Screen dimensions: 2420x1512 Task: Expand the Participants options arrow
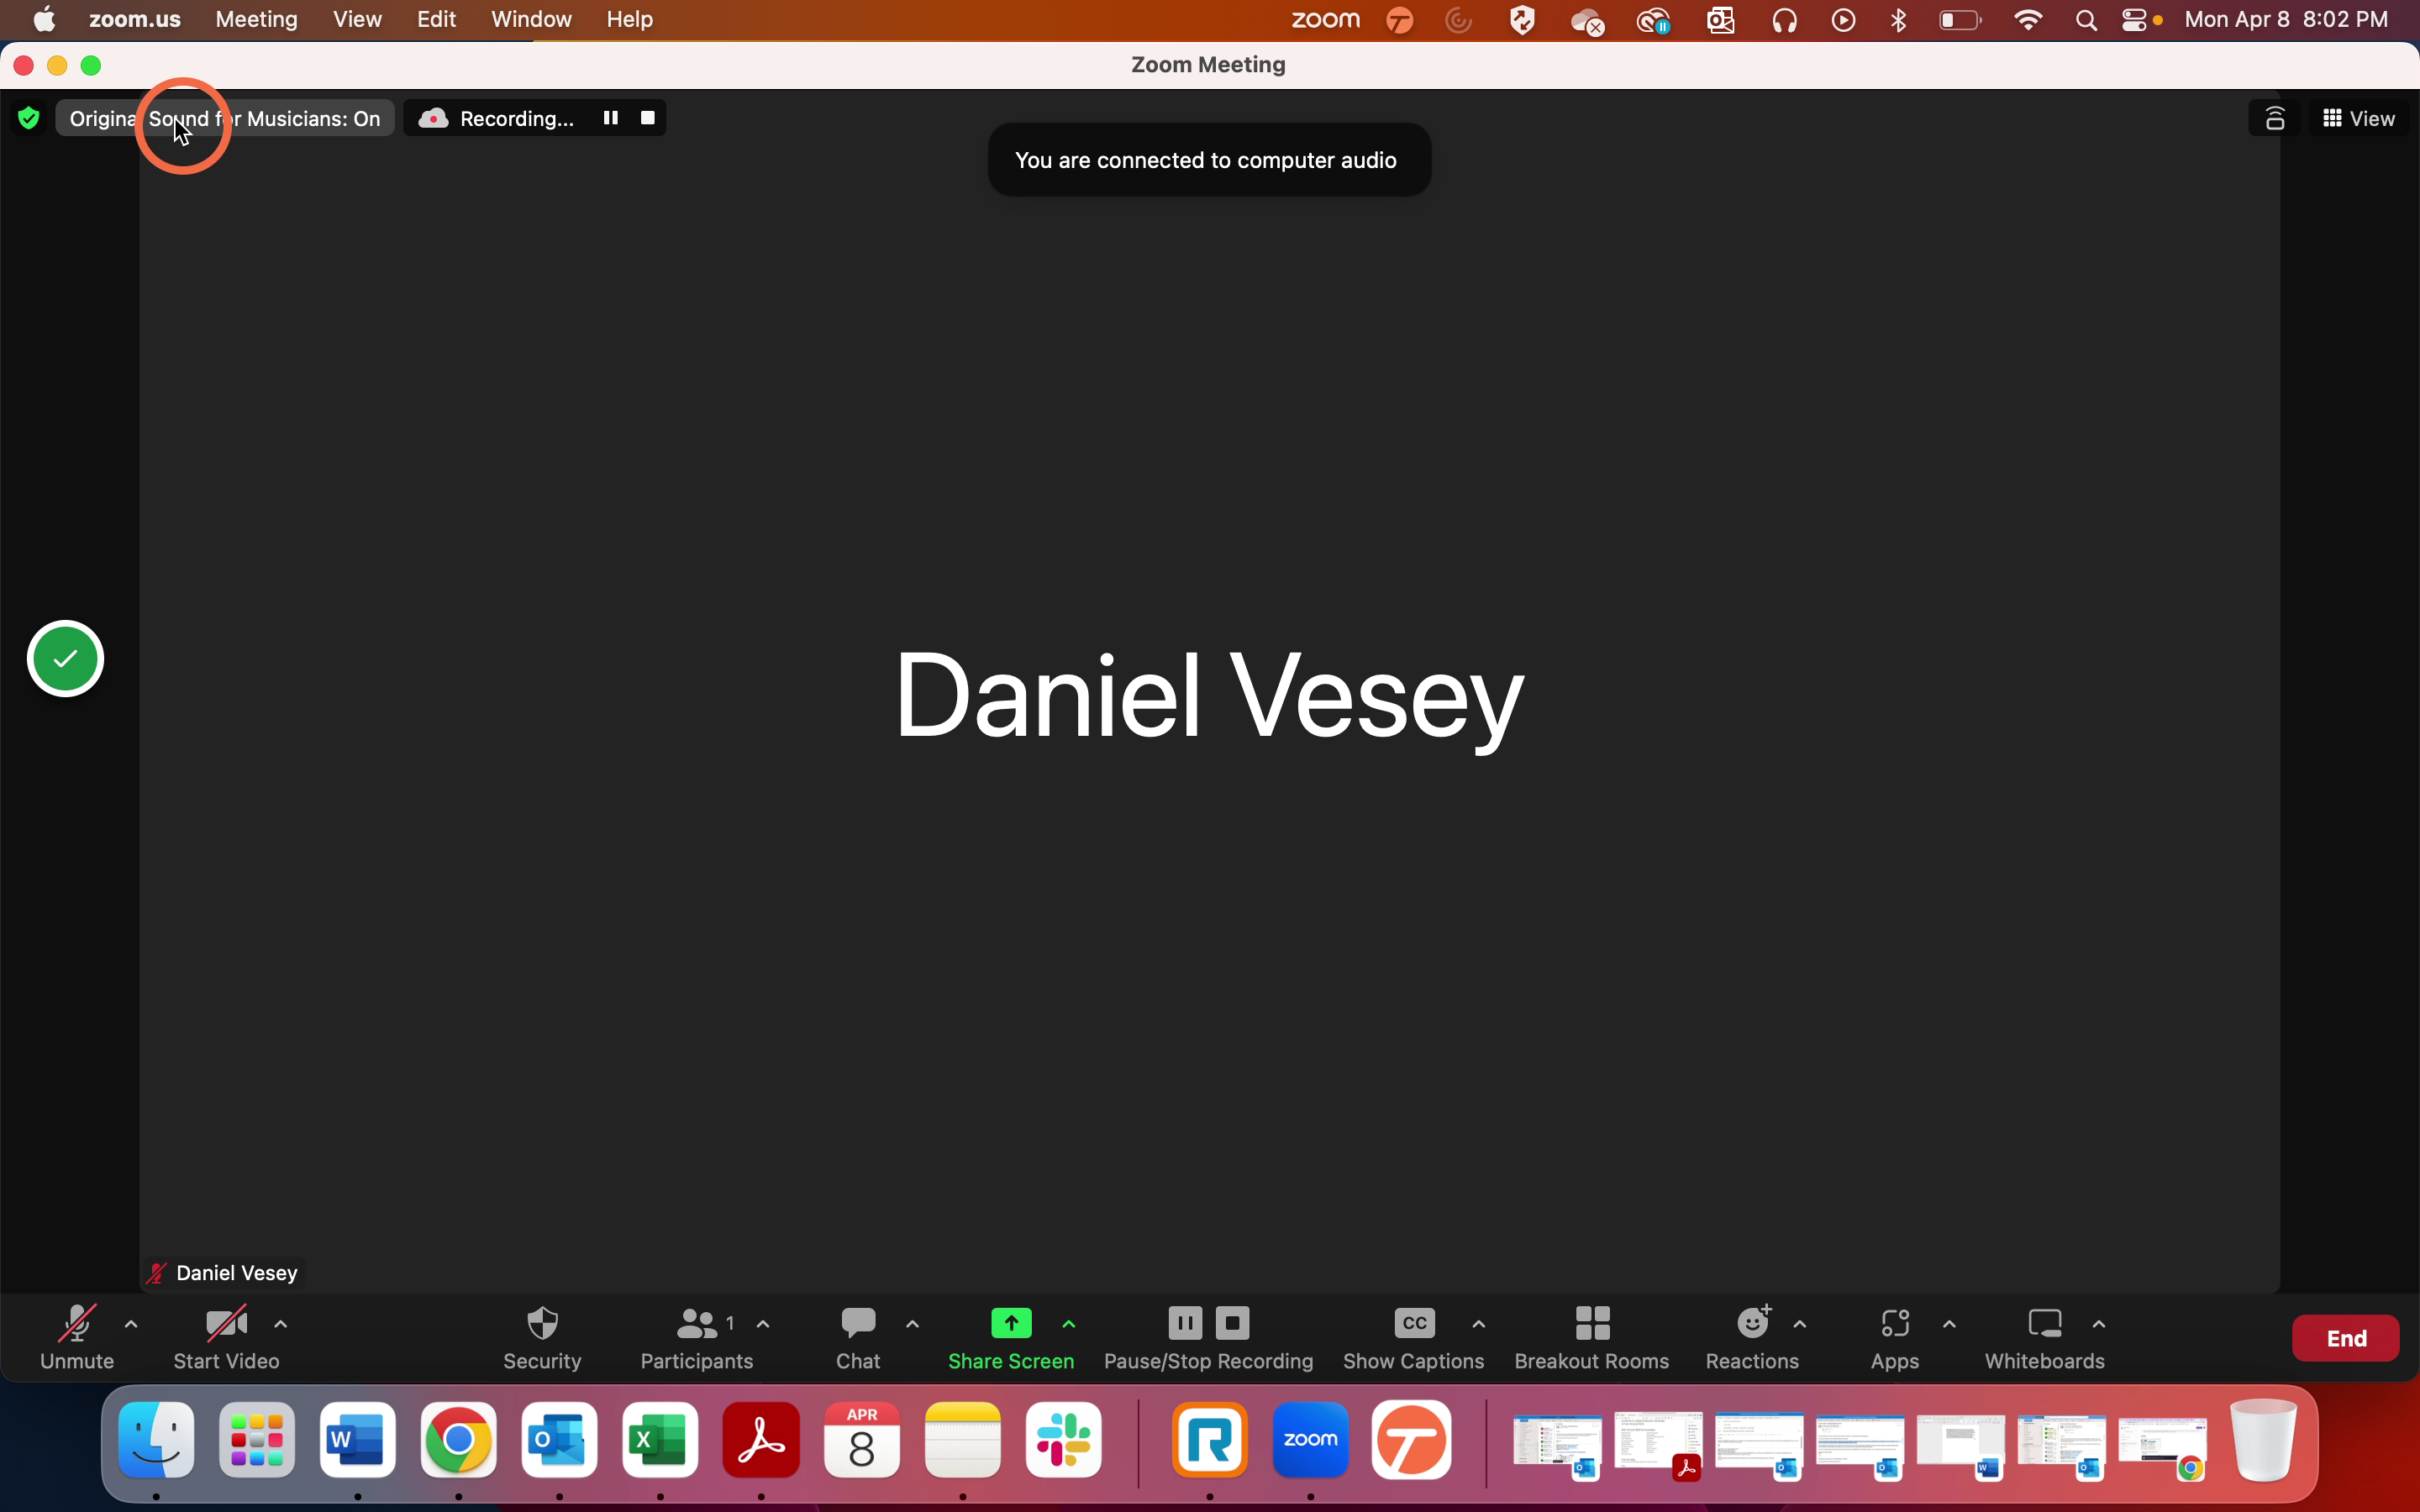pos(763,1324)
